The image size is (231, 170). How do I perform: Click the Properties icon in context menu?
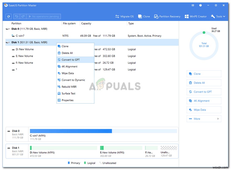click(59, 100)
